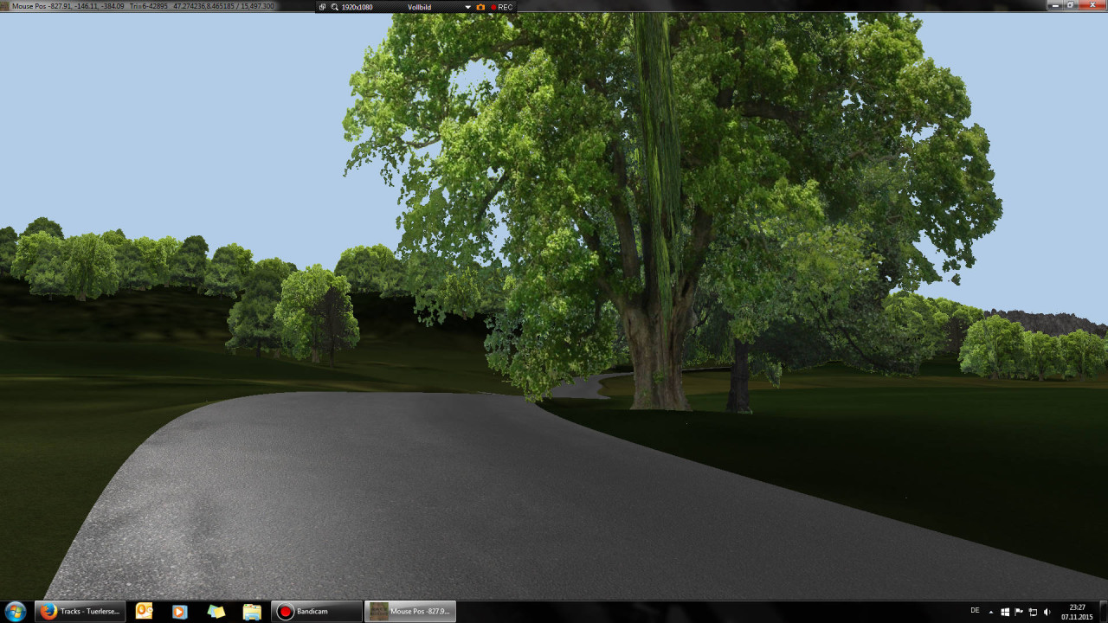Click the Bandicam window-select icon in overlay bar
1108x623 pixels.
[x=323, y=6]
